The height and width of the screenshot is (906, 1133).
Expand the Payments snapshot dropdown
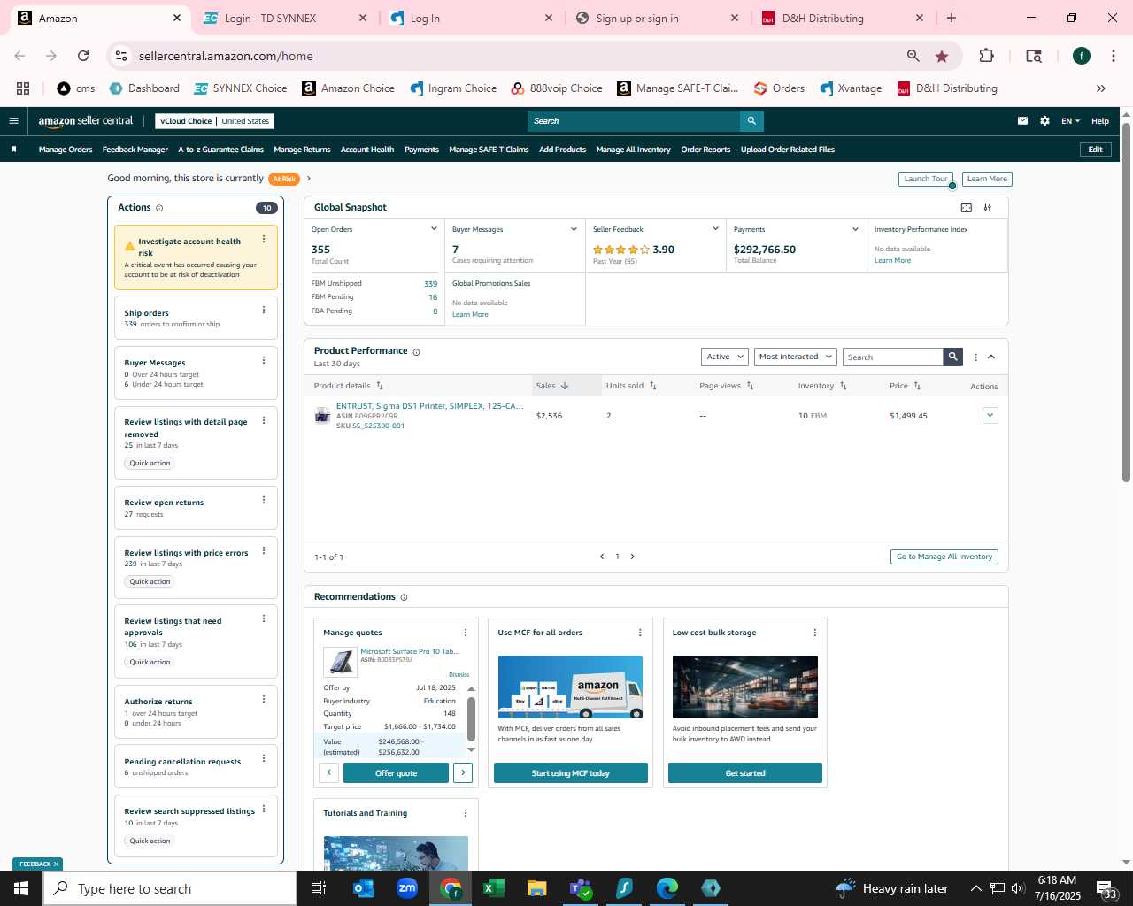(x=855, y=229)
